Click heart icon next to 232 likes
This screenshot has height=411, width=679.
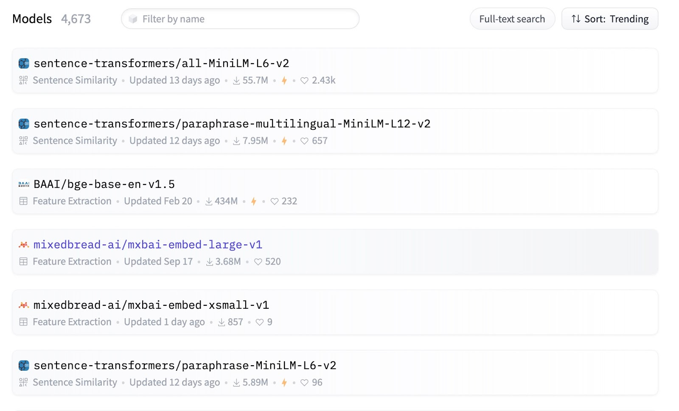coord(275,201)
